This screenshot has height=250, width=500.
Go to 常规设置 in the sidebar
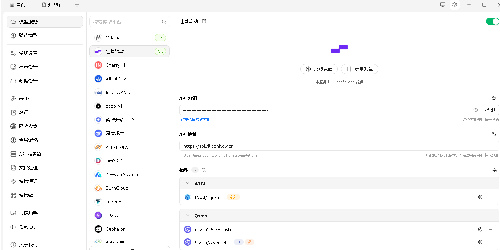click(45, 53)
